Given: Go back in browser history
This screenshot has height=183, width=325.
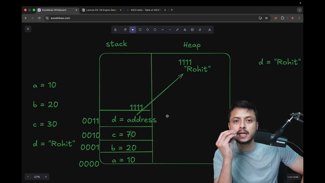Looking at the screenshot, I should pyautogui.click(x=26, y=18).
